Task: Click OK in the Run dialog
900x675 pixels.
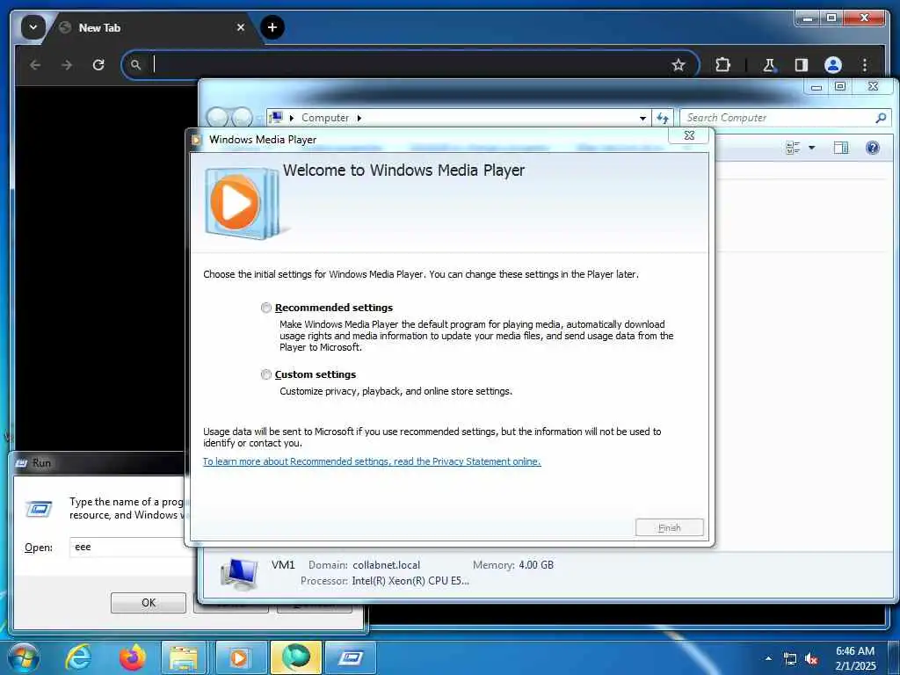Action: tap(148, 603)
